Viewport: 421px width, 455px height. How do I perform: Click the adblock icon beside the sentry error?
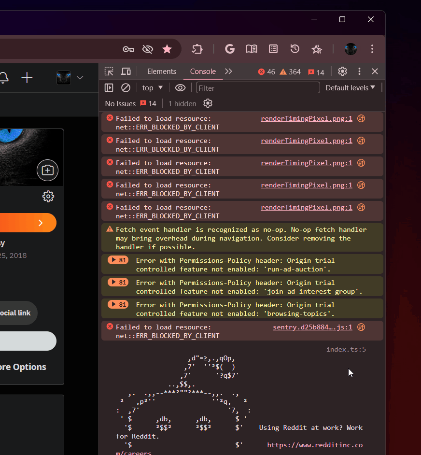[x=361, y=327]
